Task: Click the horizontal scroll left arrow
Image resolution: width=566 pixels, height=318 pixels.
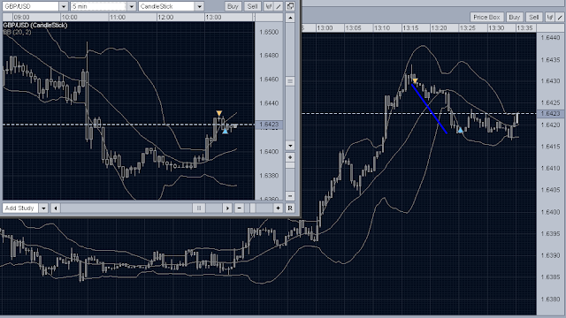Action: pos(55,208)
